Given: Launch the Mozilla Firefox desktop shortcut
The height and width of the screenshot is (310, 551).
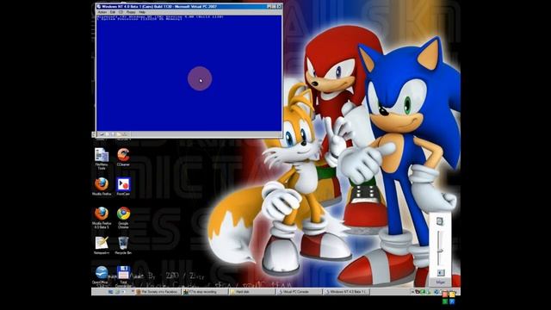Looking at the screenshot, I should (x=102, y=186).
